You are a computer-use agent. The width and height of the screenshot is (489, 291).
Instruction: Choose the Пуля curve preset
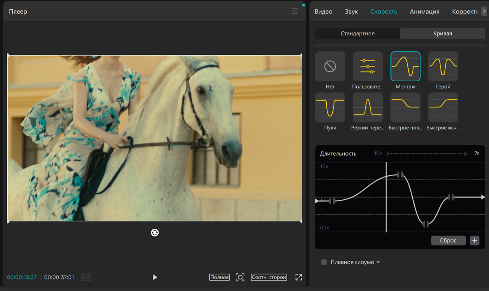(x=330, y=108)
